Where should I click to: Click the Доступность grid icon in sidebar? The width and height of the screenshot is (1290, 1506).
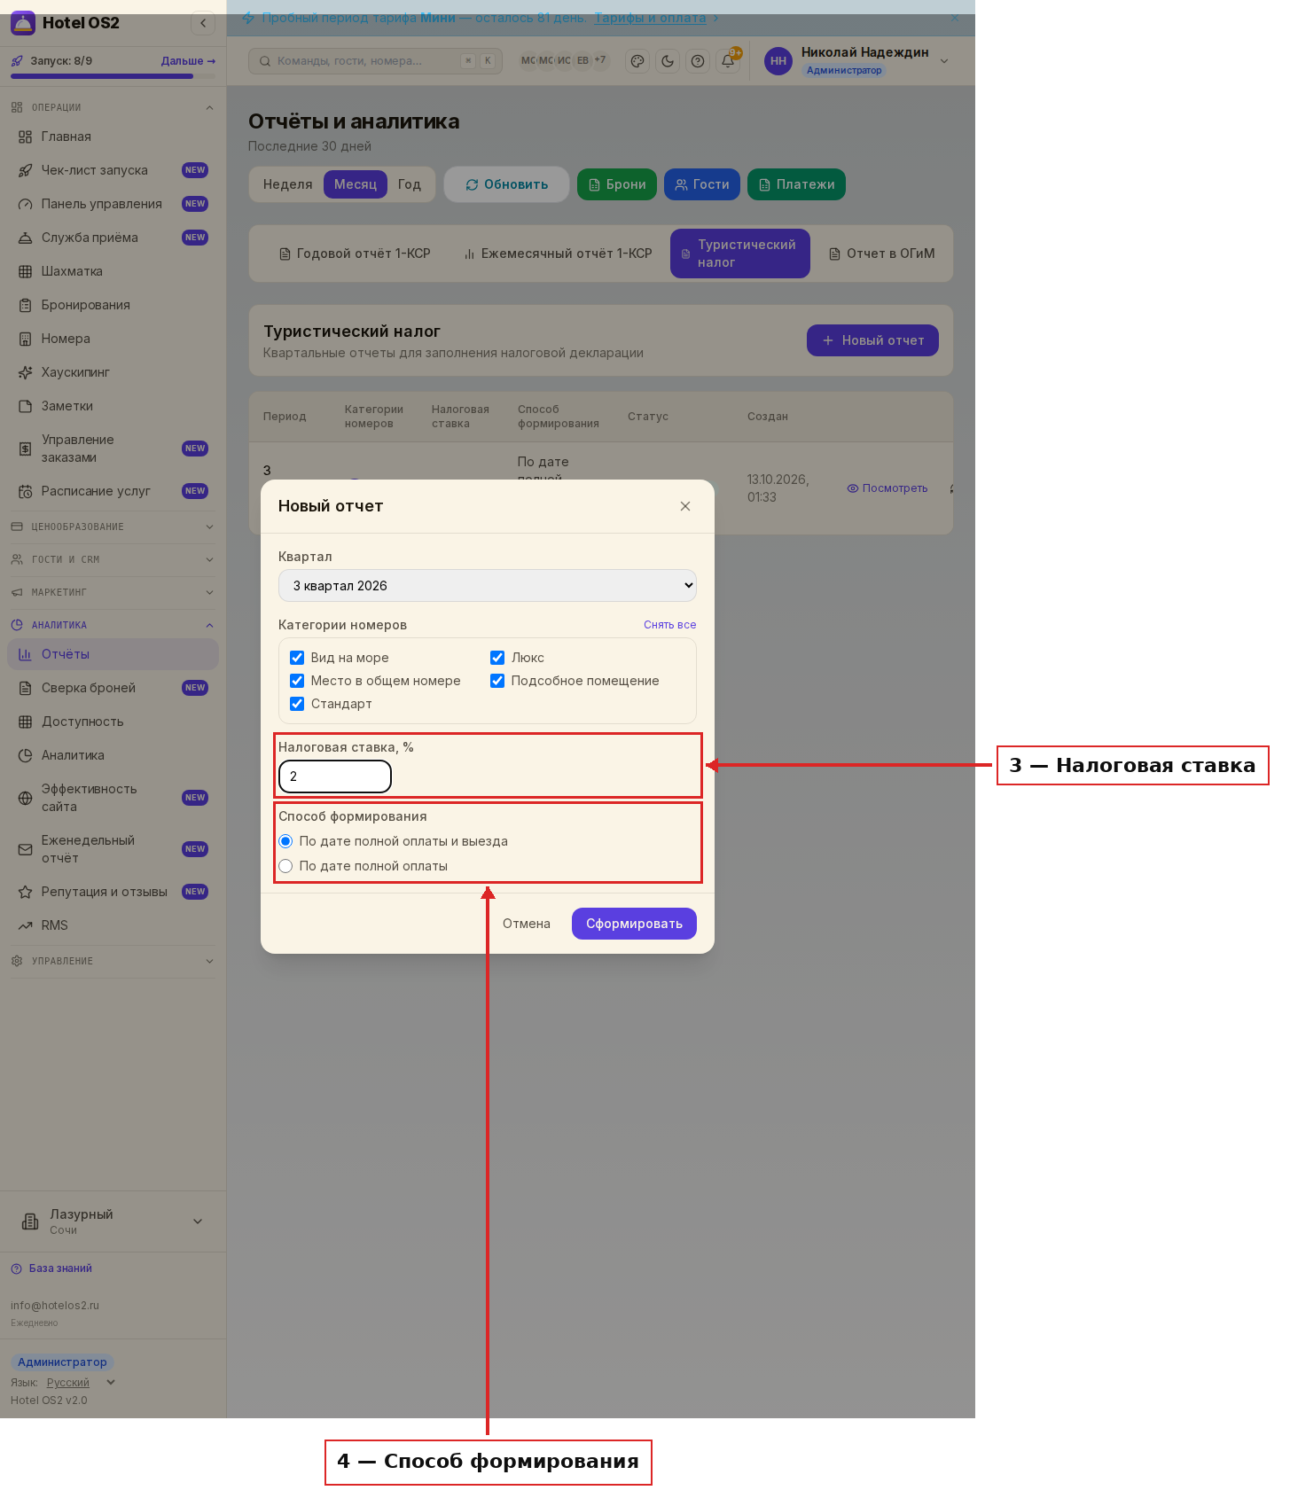[25, 722]
